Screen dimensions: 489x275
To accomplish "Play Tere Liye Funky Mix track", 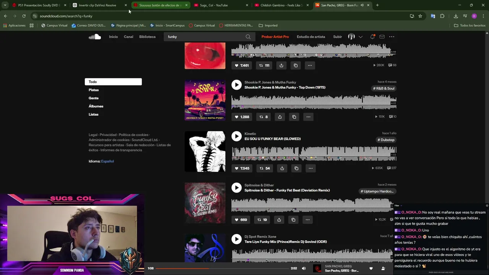I will (236, 239).
